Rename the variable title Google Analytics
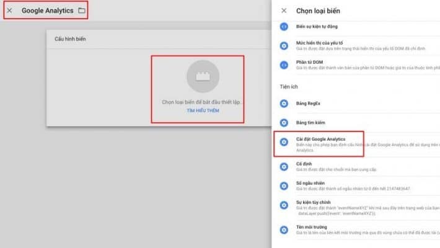This screenshot has width=440, height=248. (x=48, y=11)
